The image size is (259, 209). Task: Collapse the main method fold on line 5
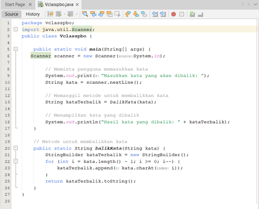[16, 49]
